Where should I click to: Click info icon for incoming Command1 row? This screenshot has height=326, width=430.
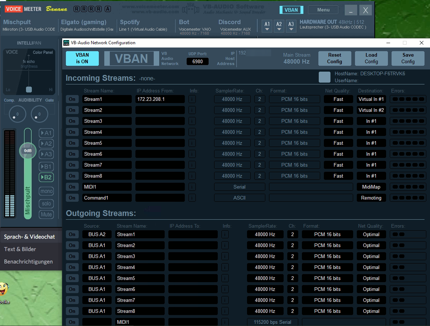click(192, 198)
